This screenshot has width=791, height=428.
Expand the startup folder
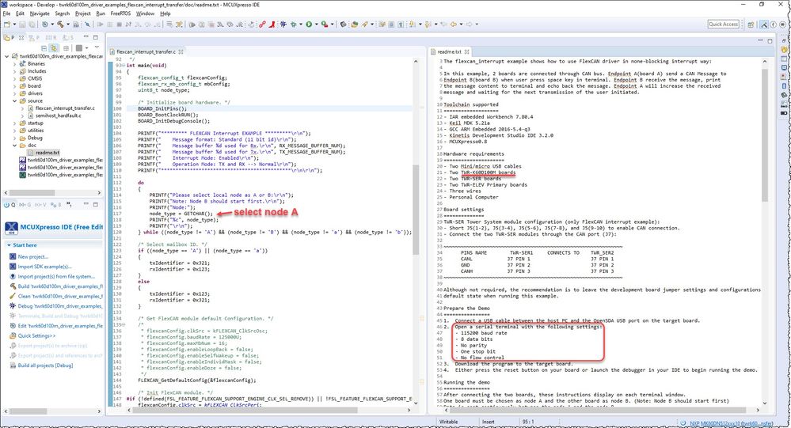pos(14,123)
